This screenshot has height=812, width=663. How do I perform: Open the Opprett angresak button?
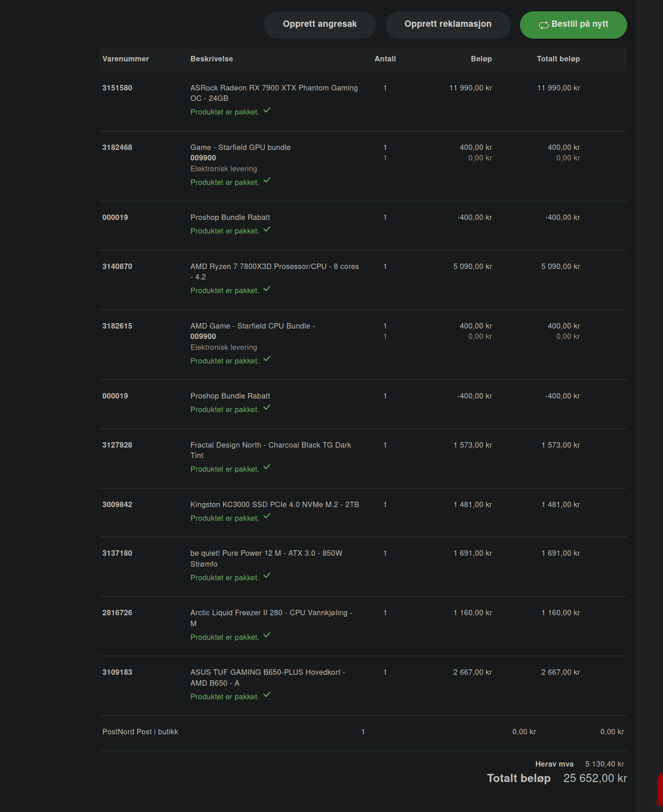[320, 25]
